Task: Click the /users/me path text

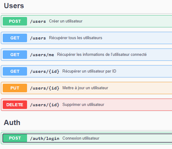Action: coord(42,55)
